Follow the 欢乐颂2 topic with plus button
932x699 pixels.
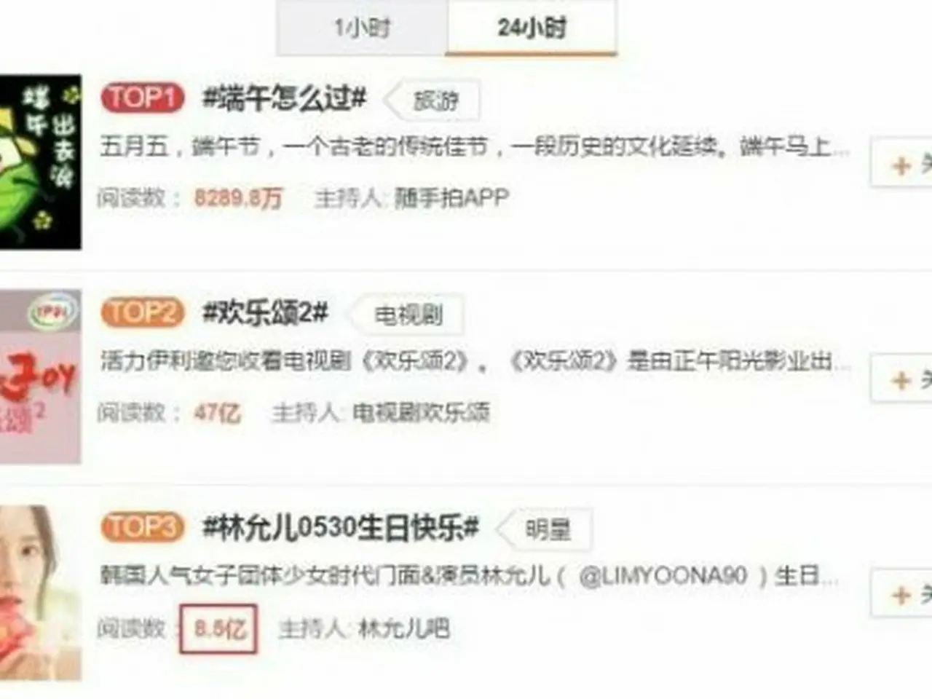click(x=902, y=379)
